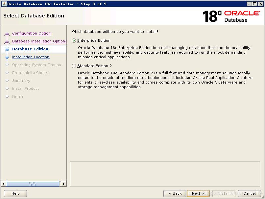The width and height of the screenshot is (265, 199).
Task: Click the sidebar horizontal scrollbar thumb
Action: point(33,184)
